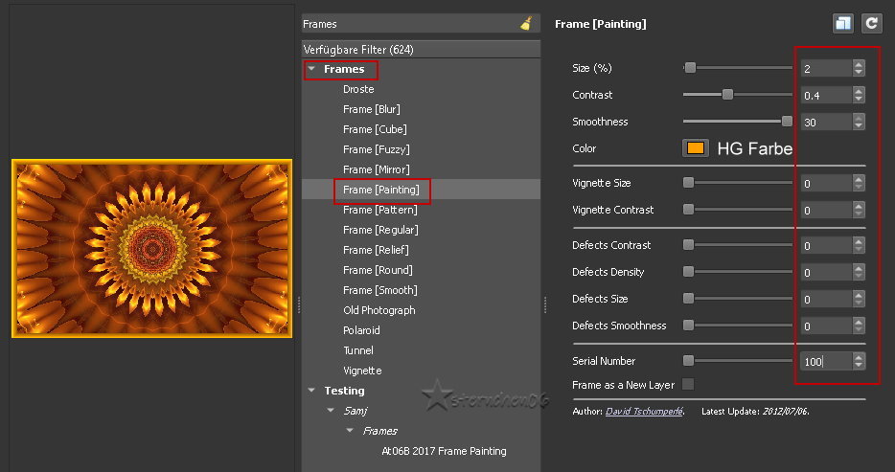Decrease Smoothness with the down stepper arrow
Image resolution: width=895 pixels, height=472 pixels.
(x=859, y=126)
